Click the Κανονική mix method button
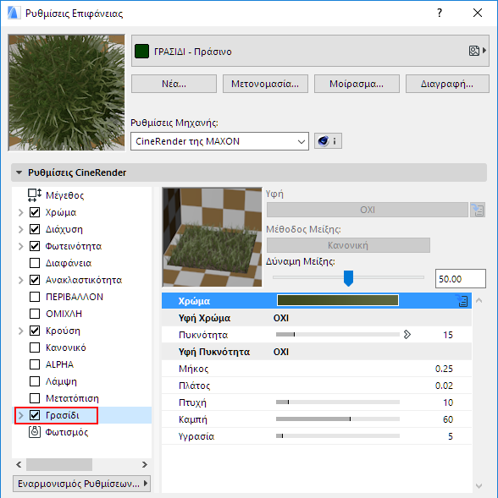498x498 pixels. pyautogui.click(x=348, y=245)
